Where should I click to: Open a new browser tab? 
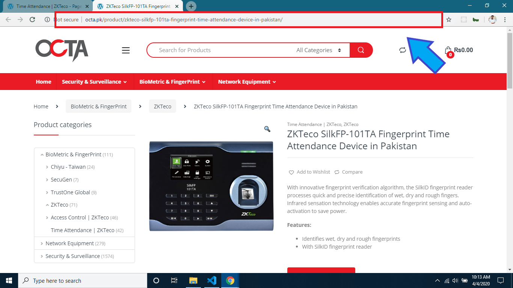[191, 6]
